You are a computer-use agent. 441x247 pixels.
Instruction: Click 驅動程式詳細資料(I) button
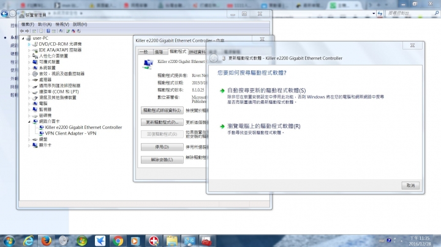click(162, 110)
